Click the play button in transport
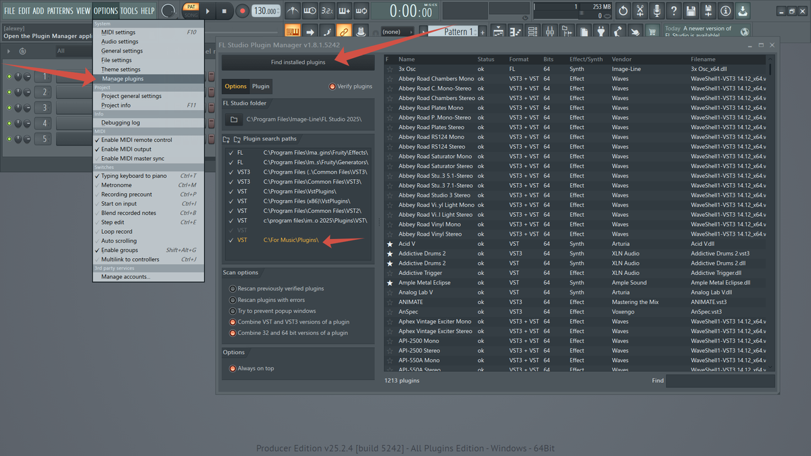 207,11
